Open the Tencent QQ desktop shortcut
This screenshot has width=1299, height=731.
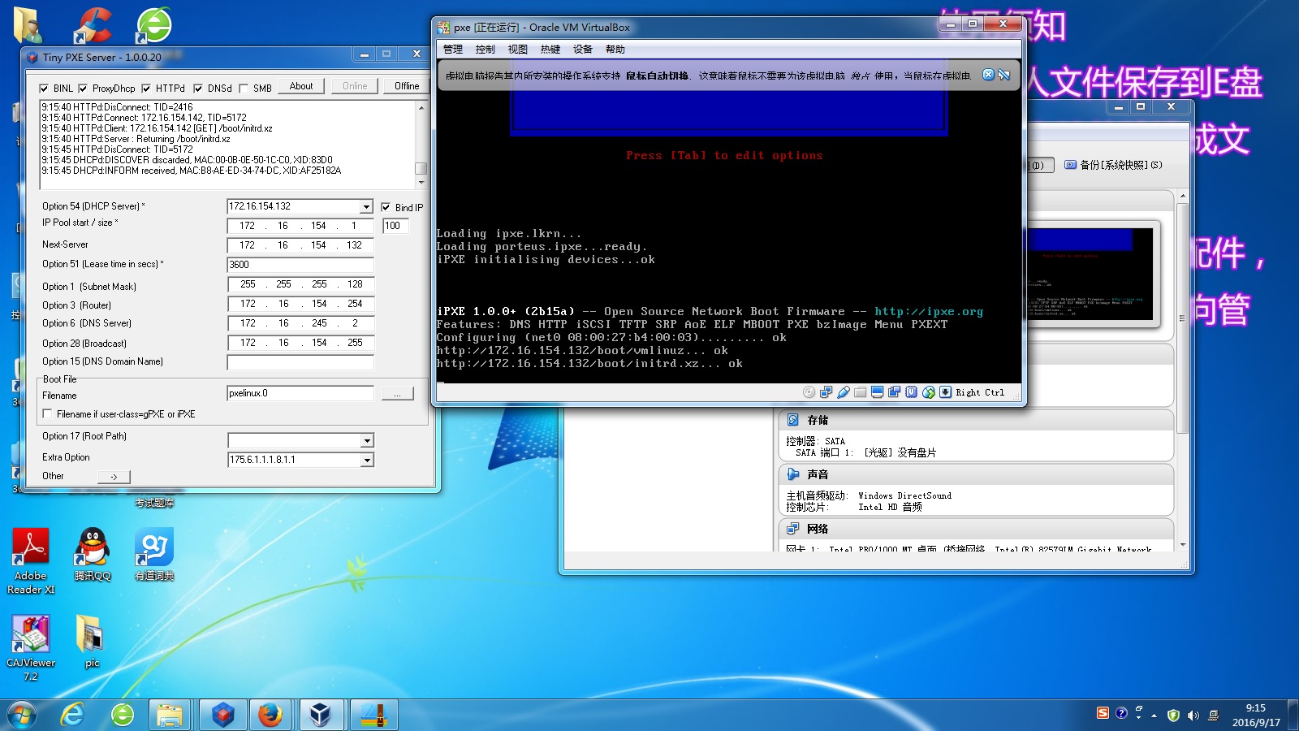coord(93,554)
